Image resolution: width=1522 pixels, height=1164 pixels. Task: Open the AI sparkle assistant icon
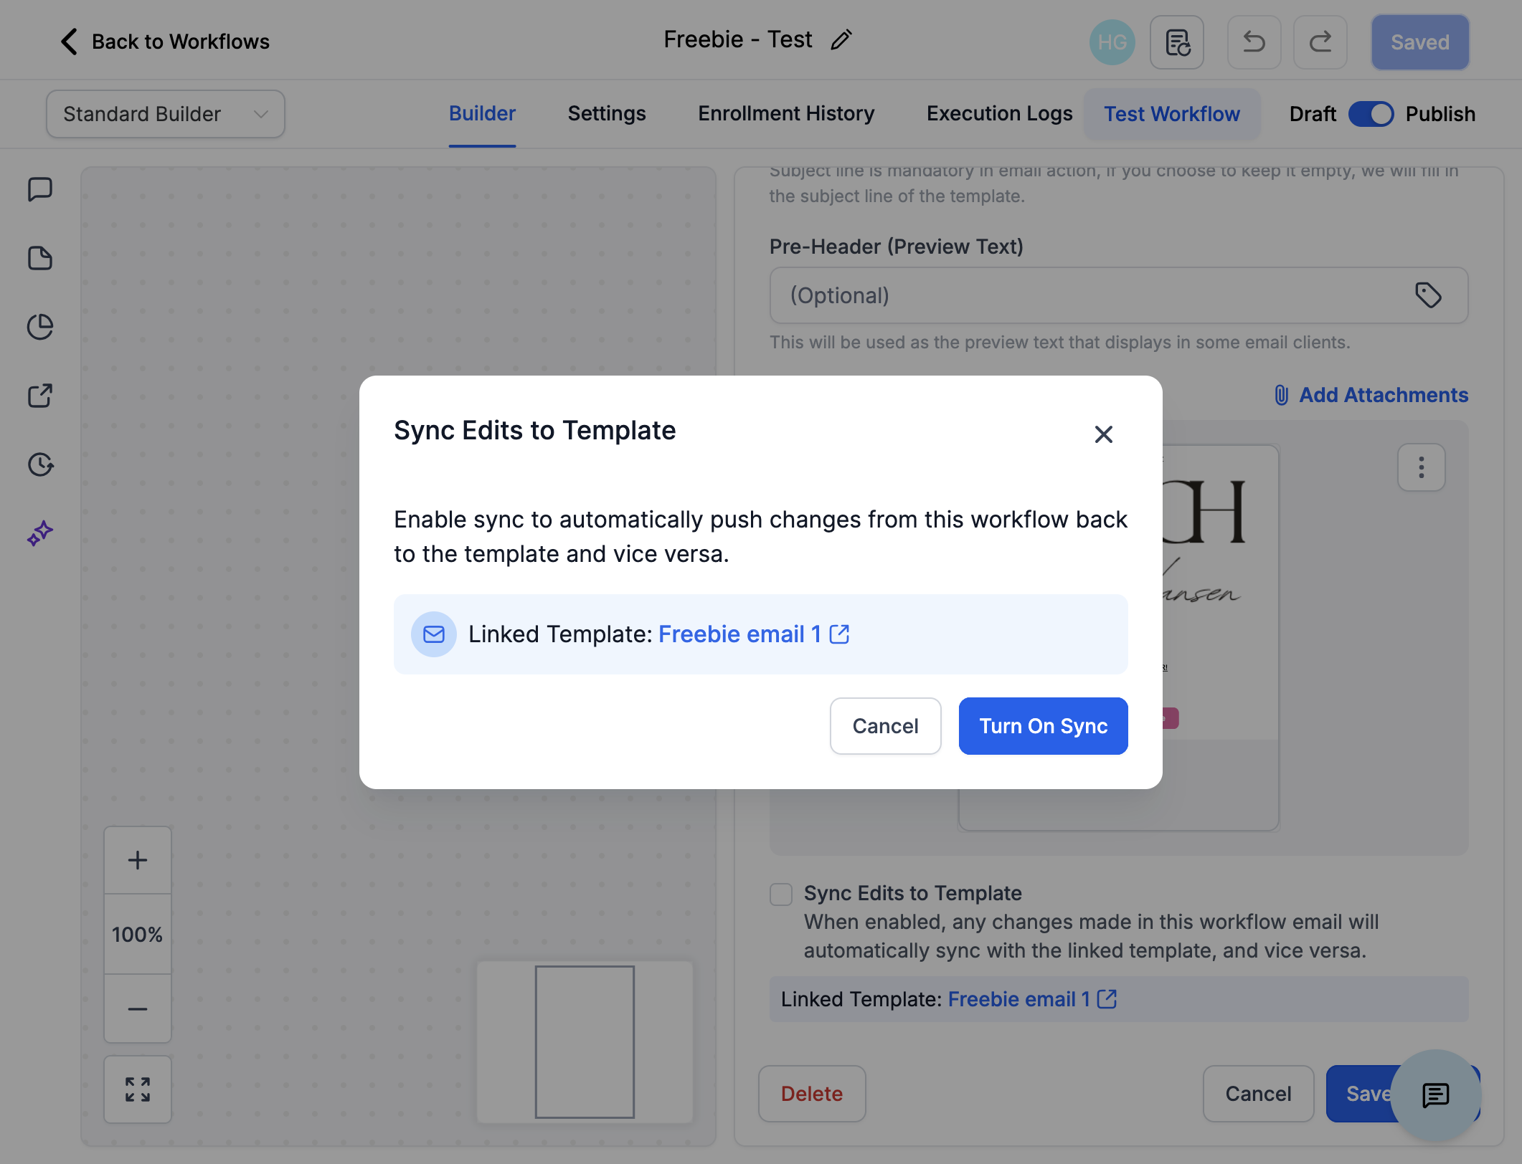pyautogui.click(x=40, y=533)
